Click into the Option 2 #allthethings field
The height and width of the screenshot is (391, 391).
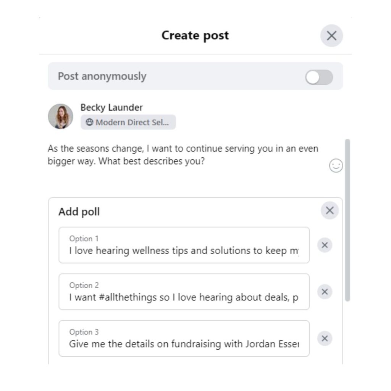click(184, 297)
